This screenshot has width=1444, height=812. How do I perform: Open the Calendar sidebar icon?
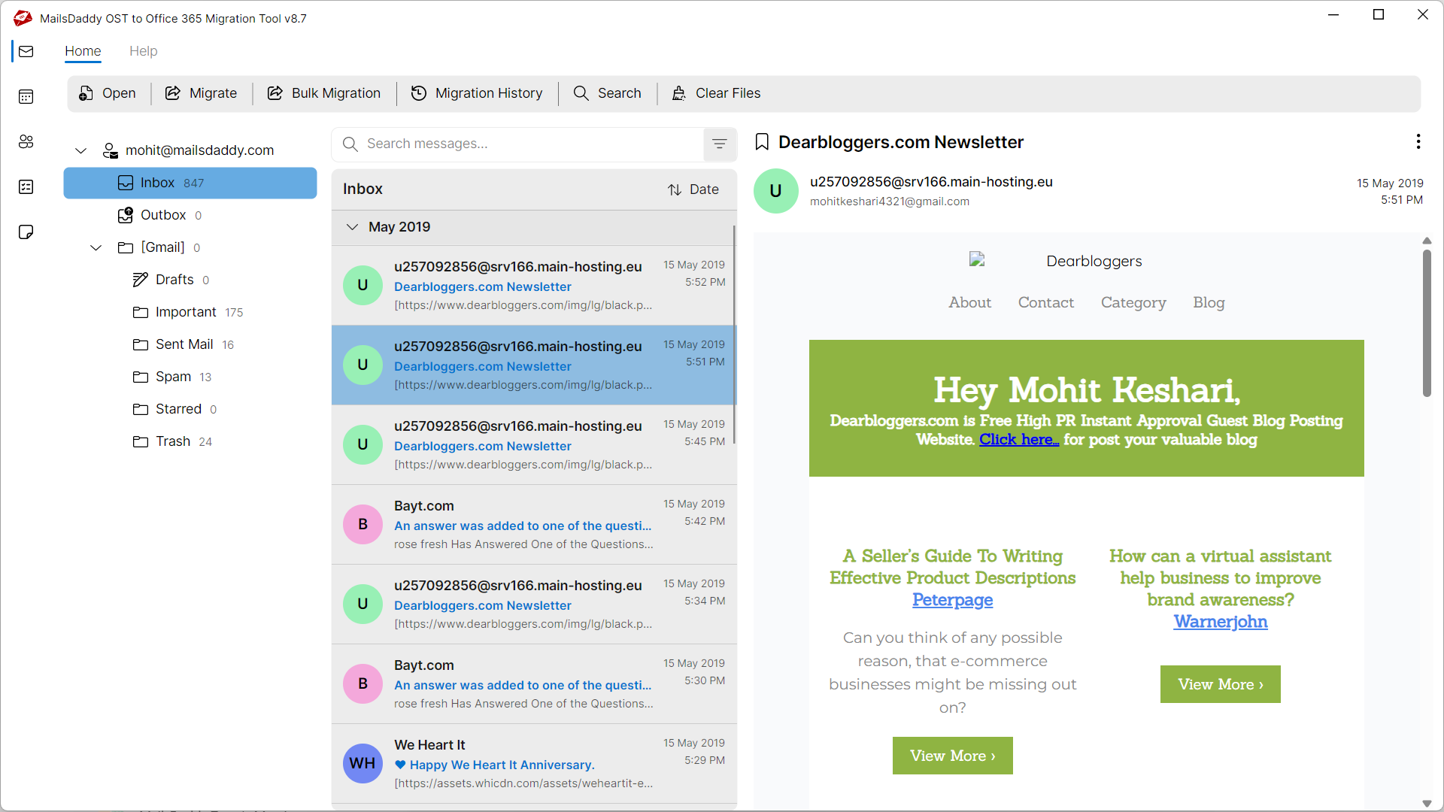(26, 96)
